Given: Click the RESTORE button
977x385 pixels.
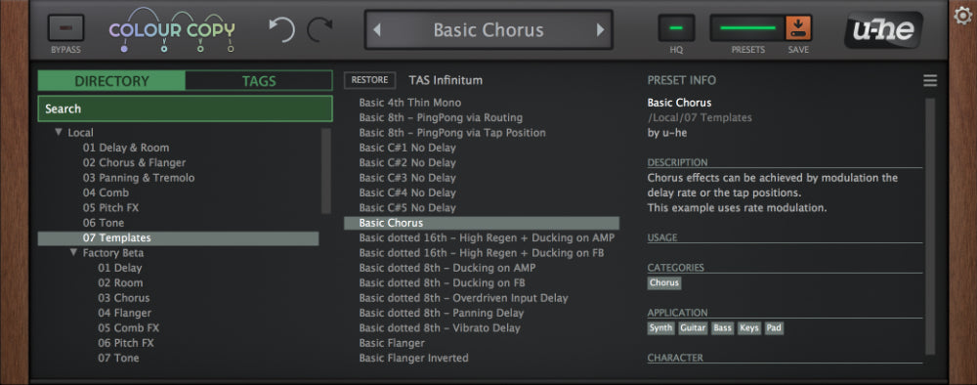Looking at the screenshot, I should [x=369, y=80].
